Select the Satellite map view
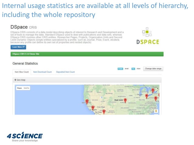 coord(26,88)
